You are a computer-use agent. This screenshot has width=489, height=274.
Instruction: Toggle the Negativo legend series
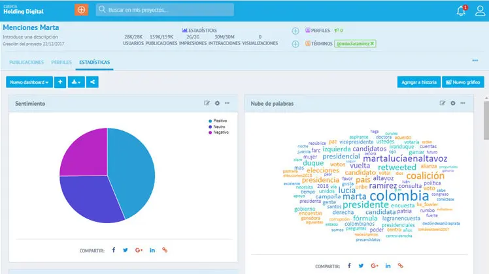tap(218, 132)
